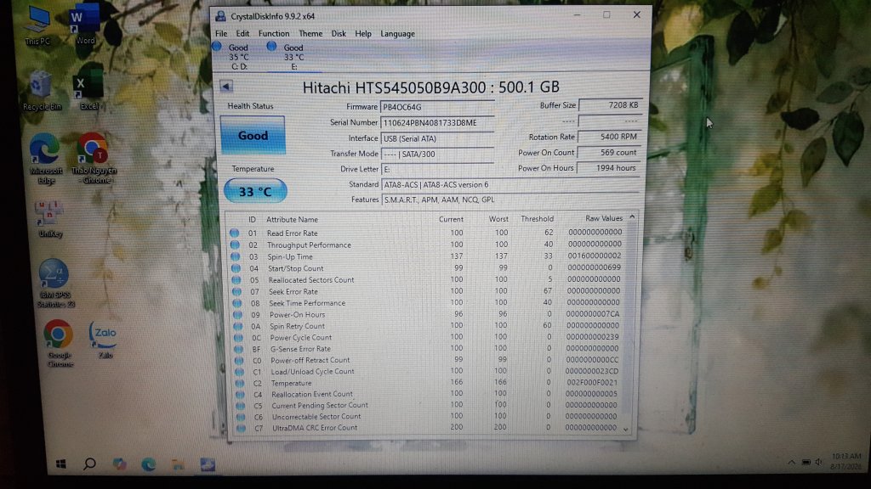This screenshot has height=489, width=871.
Task: Click the scroll down arrow in attribute list
Action: pos(626,429)
